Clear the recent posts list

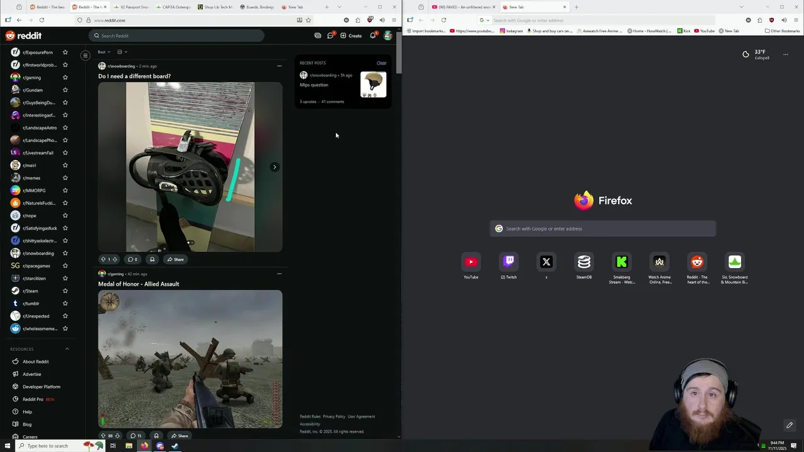click(x=381, y=63)
